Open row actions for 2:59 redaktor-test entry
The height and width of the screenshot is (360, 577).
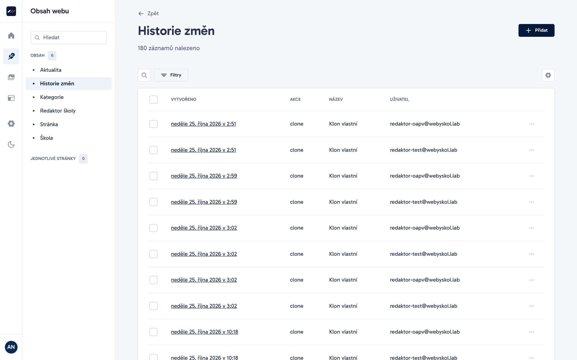[532, 202]
